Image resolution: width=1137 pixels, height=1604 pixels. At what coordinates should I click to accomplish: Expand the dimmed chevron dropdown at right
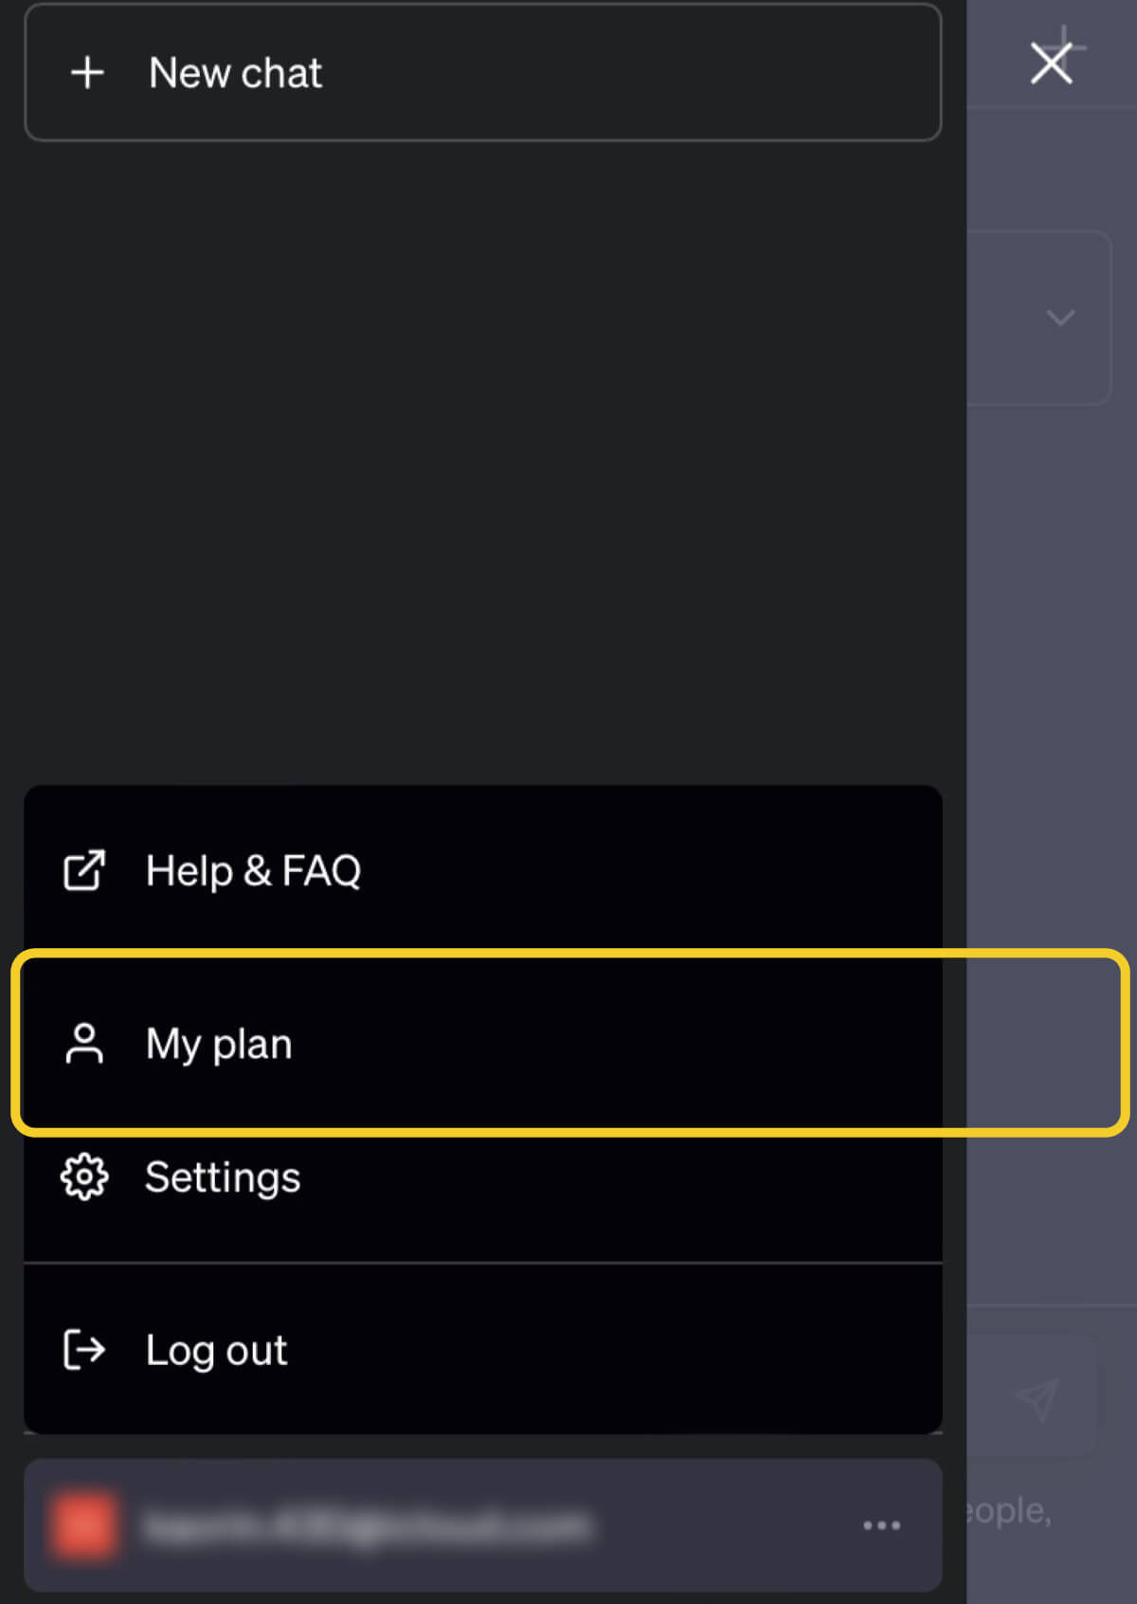pos(1060,318)
